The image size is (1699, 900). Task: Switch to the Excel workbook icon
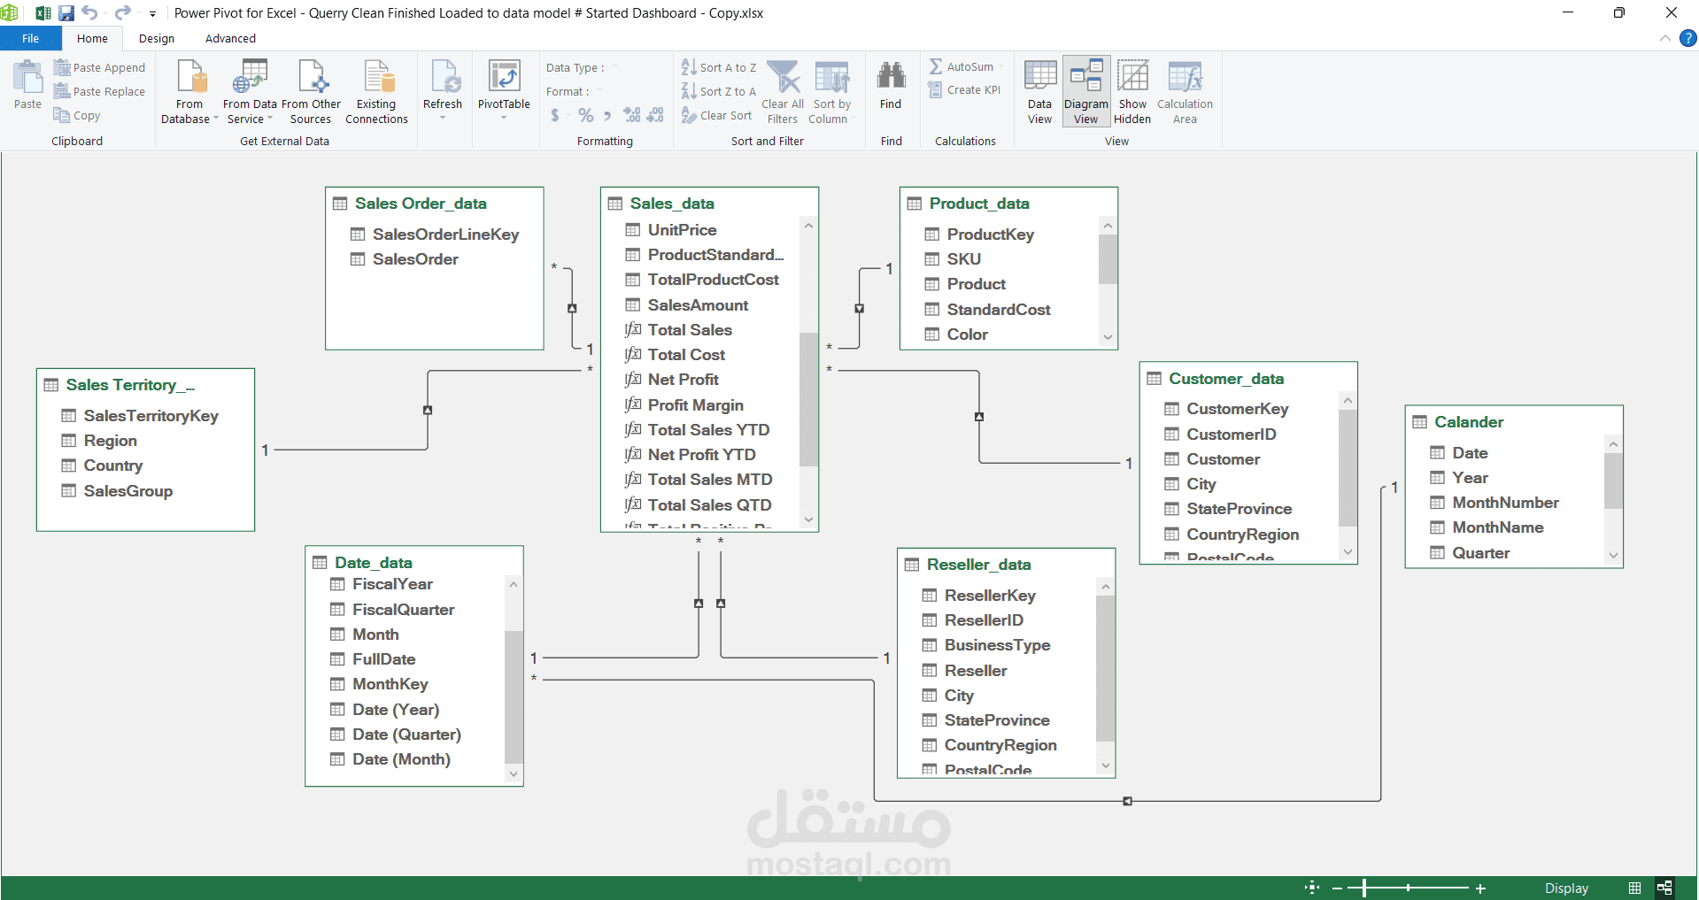click(x=42, y=13)
